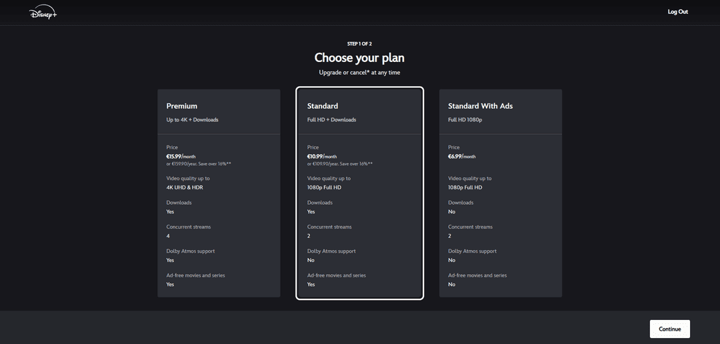Viewport: 720px width, 344px height.
Task: Select the Premium plan title
Action: pyautogui.click(x=182, y=106)
